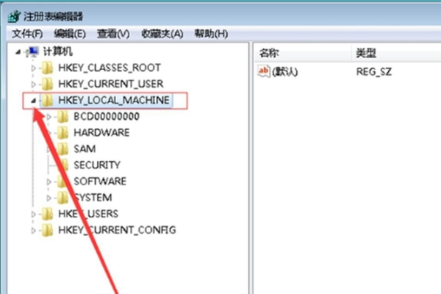441x294 pixels.
Task: Select the SOFTWARE key label
Action: pos(99,181)
